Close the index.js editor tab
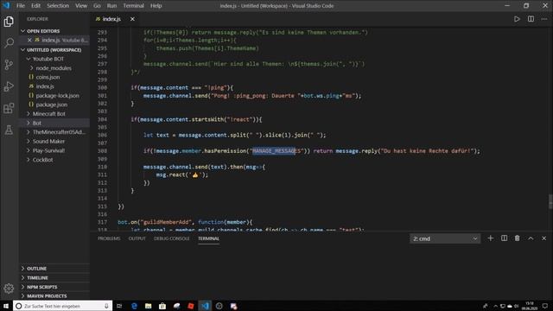This screenshot has height=311, width=553. [132, 19]
